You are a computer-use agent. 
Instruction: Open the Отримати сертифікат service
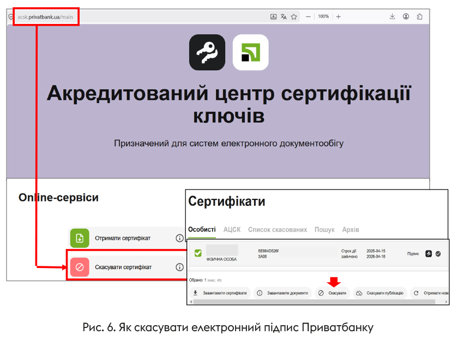(x=126, y=238)
